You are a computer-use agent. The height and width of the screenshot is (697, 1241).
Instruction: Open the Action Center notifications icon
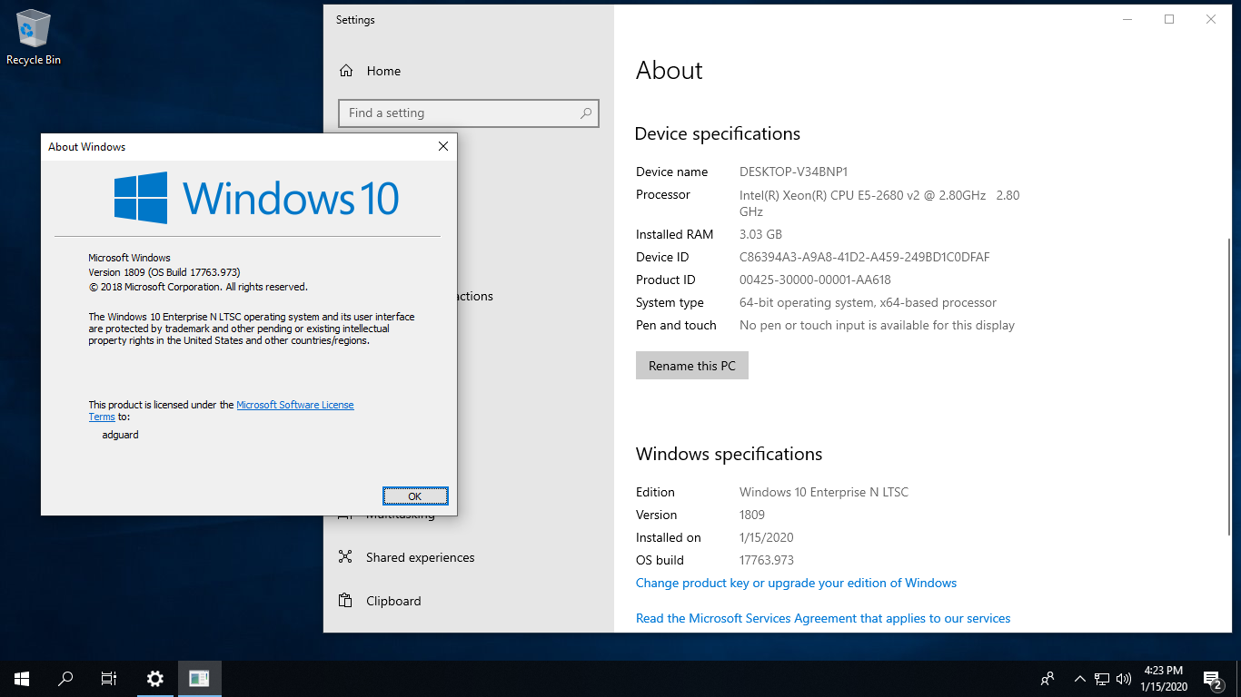click(1212, 679)
